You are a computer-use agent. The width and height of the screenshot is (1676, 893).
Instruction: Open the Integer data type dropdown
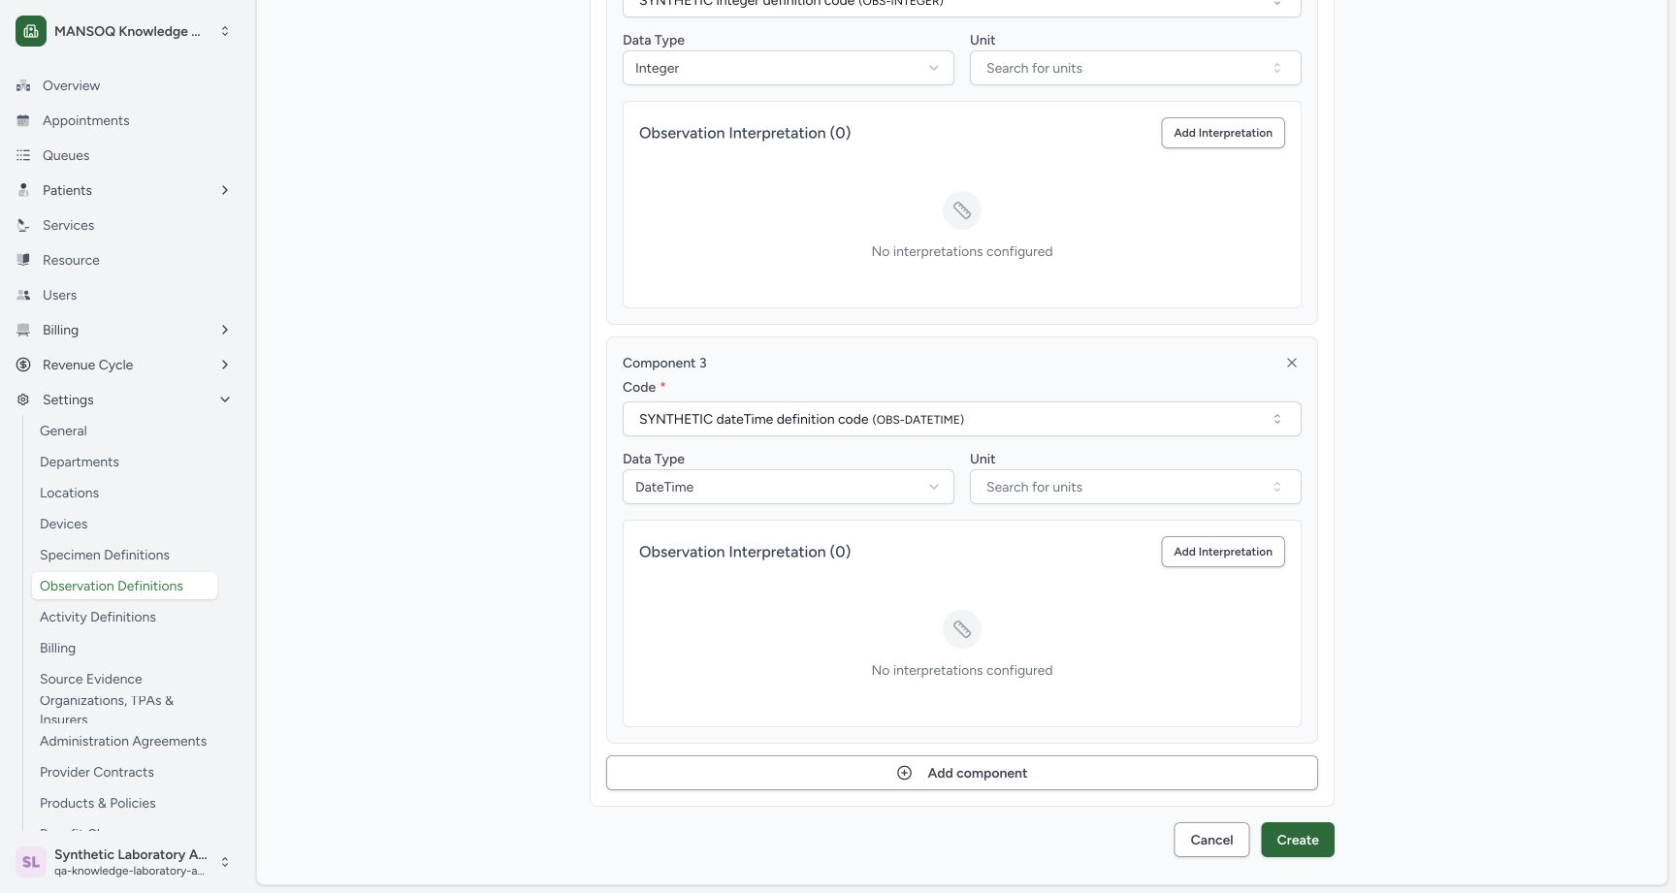[x=789, y=68]
